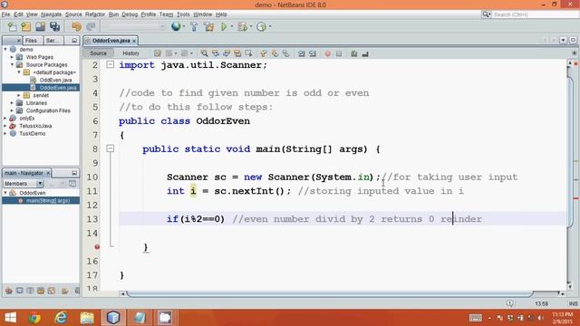The height and width of the screenshot is (326, 580).
Task: Click the Clean and Build Project icon
Action: 208,26
